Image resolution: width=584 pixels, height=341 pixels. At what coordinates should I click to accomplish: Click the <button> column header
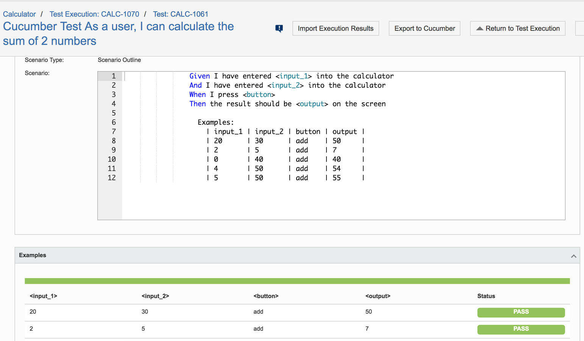tap(266, 296)
